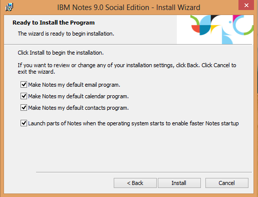This screenshot has width=258, height=197.
Task: Close the Install Wizard window
Action: point(246,5)
